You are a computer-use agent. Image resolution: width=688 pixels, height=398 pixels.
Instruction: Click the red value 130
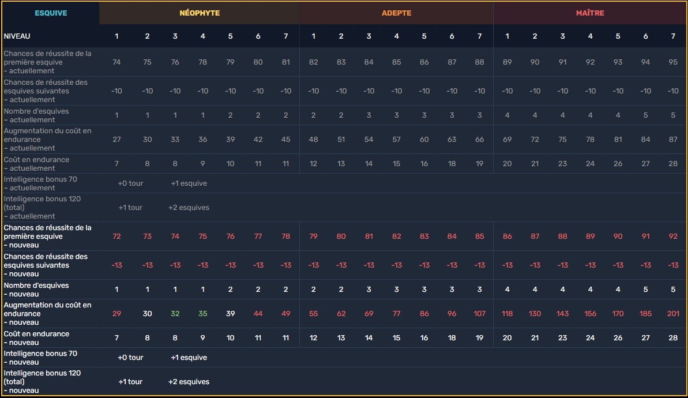[535, 314]
